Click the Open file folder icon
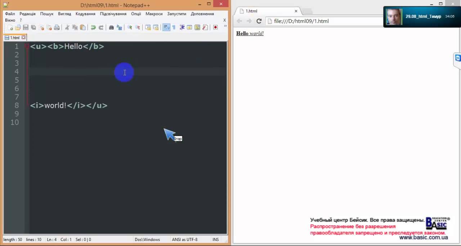Image resolution: width=461 pixels, height=246 pixels. click(18, 27)
